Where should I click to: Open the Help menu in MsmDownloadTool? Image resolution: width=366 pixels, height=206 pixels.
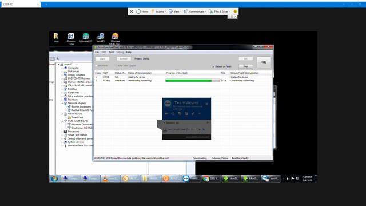[129, 52]
